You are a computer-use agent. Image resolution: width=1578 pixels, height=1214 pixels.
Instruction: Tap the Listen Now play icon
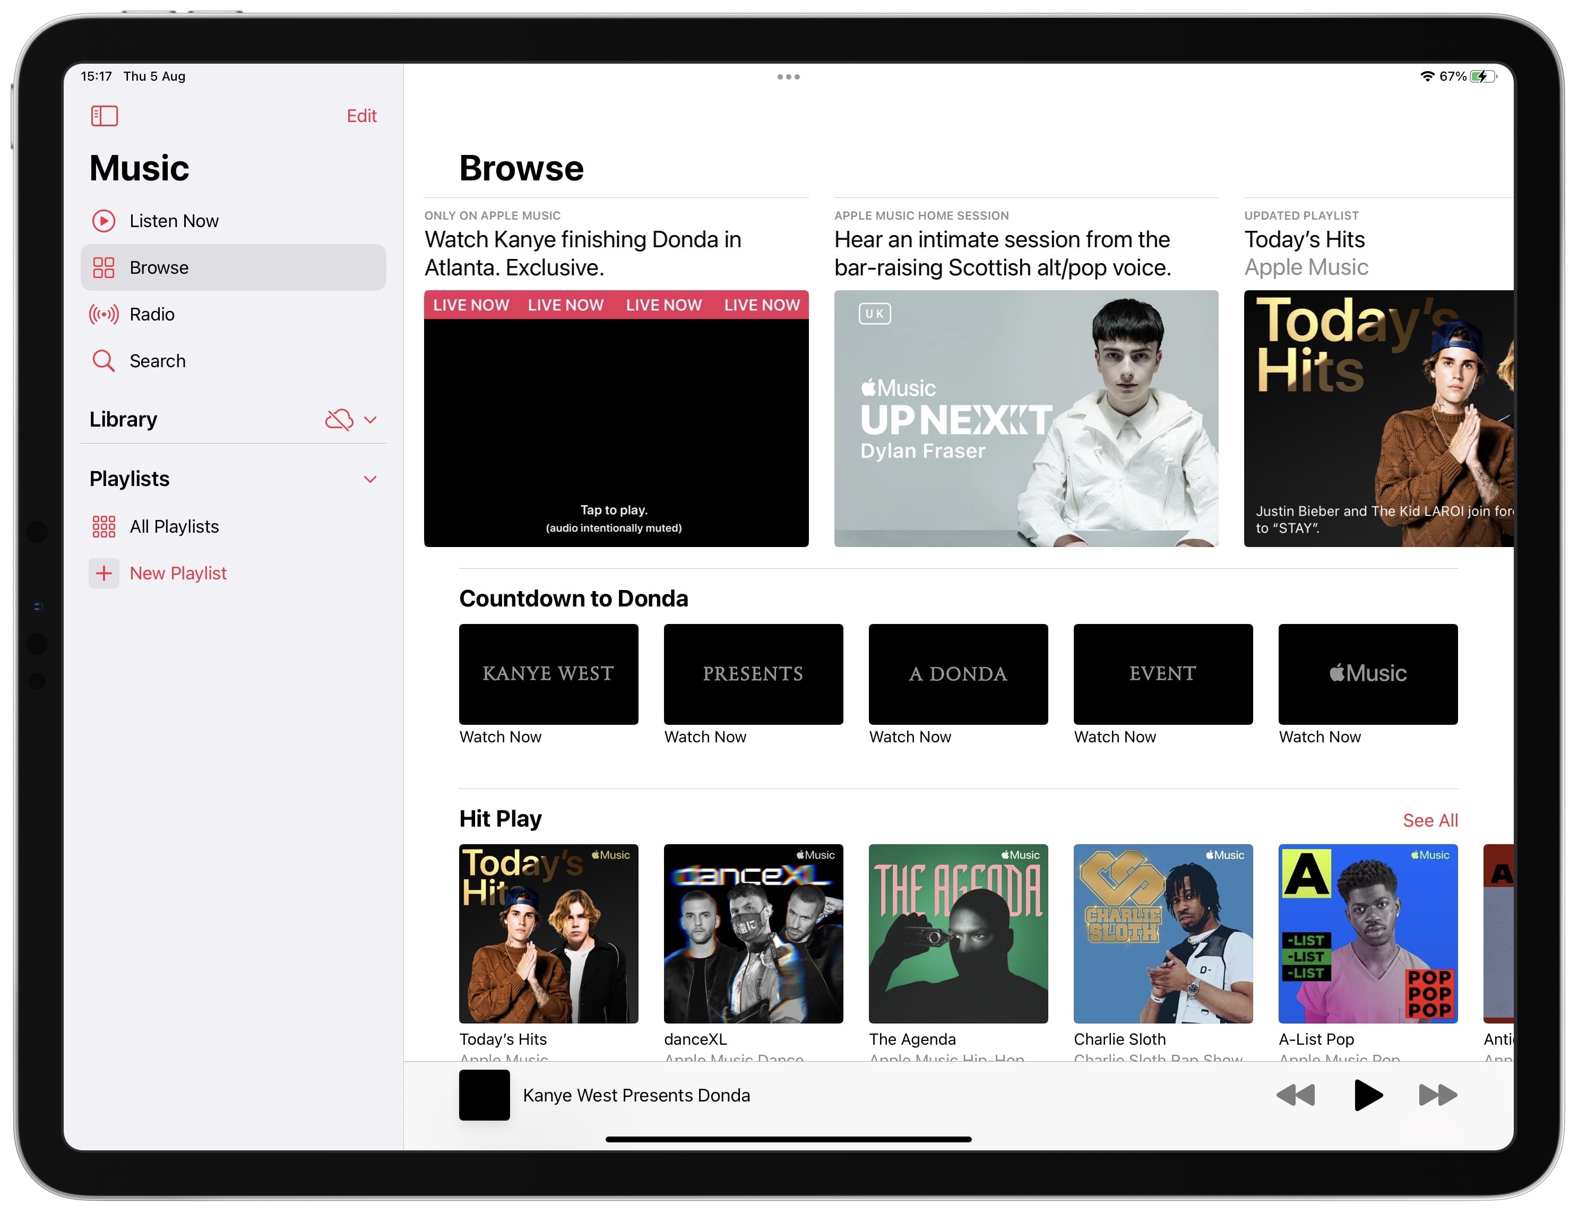[x=104, y=221]
